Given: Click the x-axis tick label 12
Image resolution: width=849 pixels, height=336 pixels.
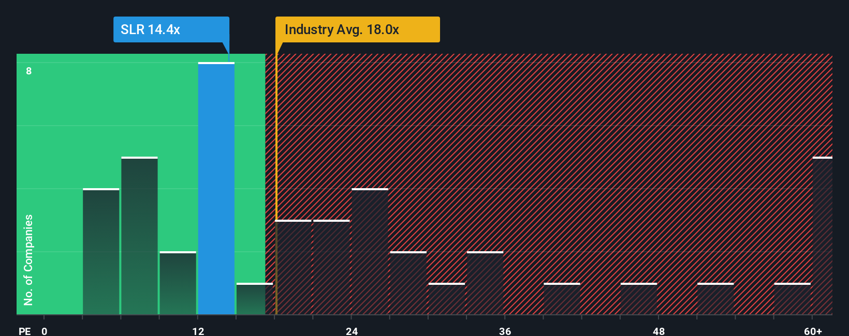Looking at the screenshot, I should [x=198, y=331].
